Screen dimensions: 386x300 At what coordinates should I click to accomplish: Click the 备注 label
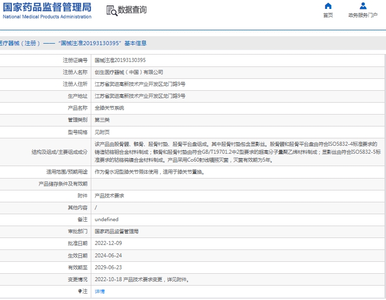(82, 220)
